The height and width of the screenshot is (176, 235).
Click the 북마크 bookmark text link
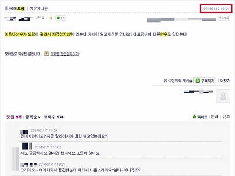click(x=202, y=117)
